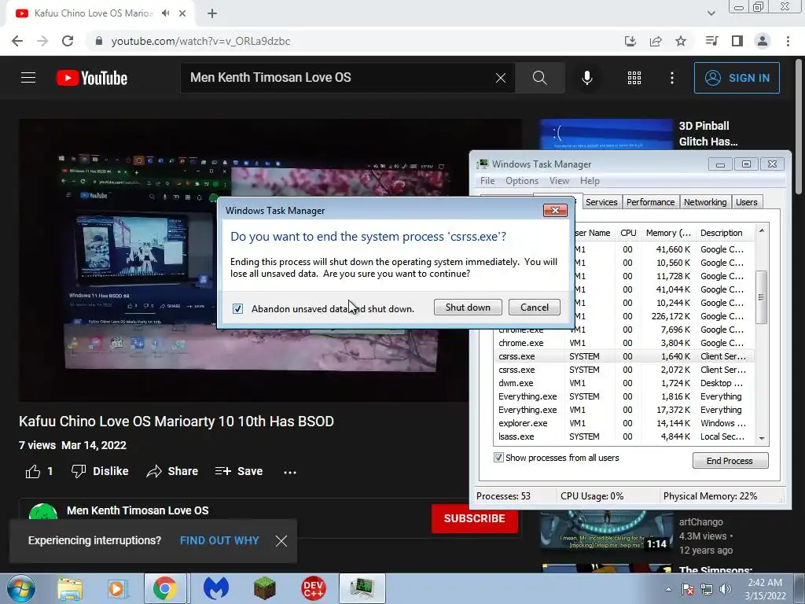Switch to the Performance tab
The height and width of the screenshot is (604, 805).
(x=650, y=202)
